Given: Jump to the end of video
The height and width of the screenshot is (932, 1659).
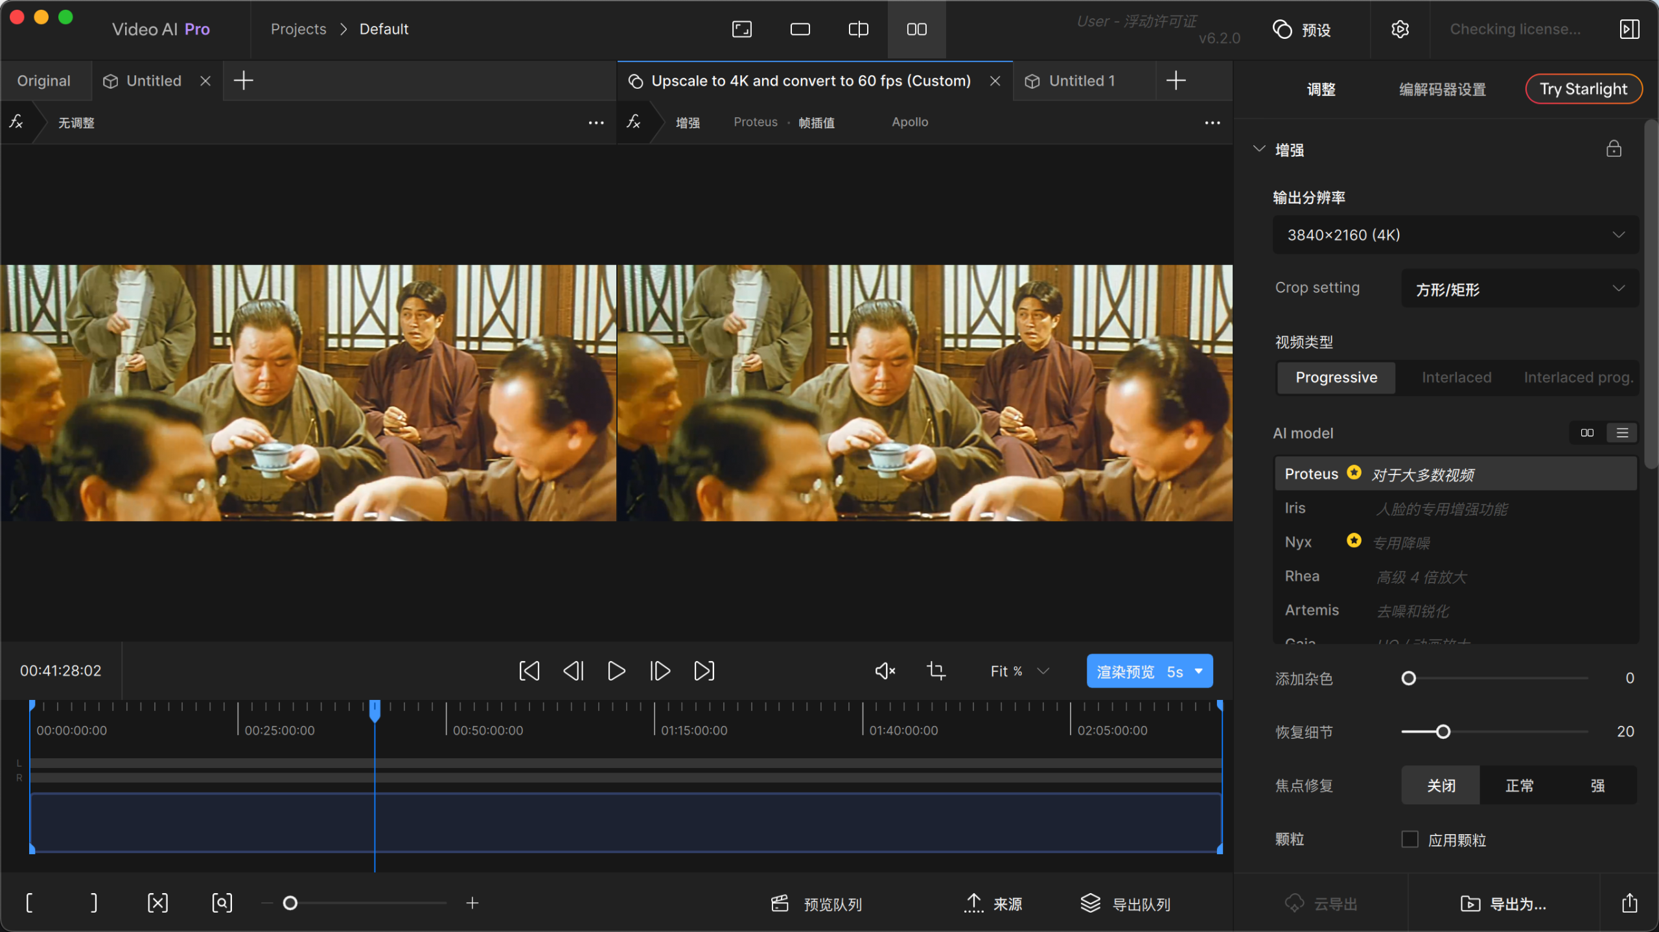Looking at the screenshot, I should point(704,671).
